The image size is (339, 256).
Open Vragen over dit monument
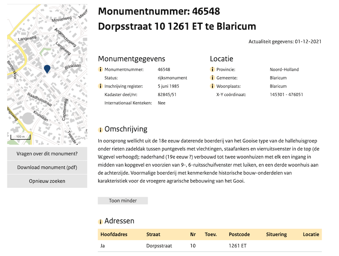click(x=47, y=154)
